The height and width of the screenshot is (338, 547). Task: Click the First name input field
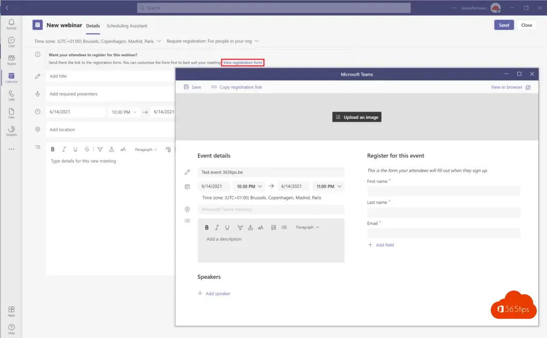(x=444, y=191)
